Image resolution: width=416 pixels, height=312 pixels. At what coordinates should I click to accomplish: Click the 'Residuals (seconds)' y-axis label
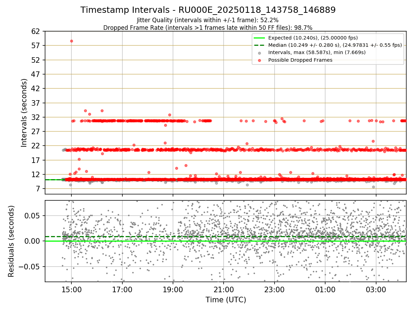click(x=11, y=241)
